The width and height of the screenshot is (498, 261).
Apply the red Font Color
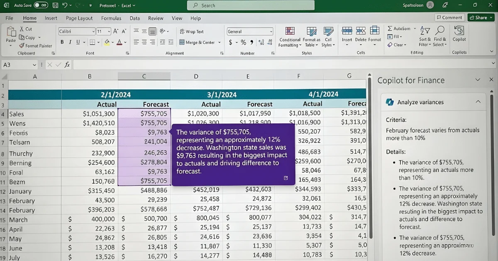[119, 42]
